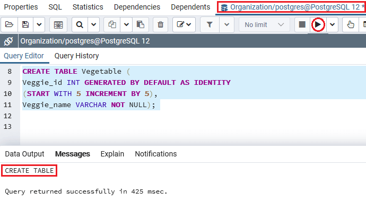Click the save data changes grid icon

click(58, 24)
